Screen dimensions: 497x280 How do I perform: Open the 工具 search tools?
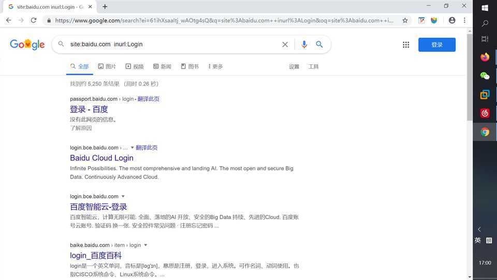[x=314, y=67]
